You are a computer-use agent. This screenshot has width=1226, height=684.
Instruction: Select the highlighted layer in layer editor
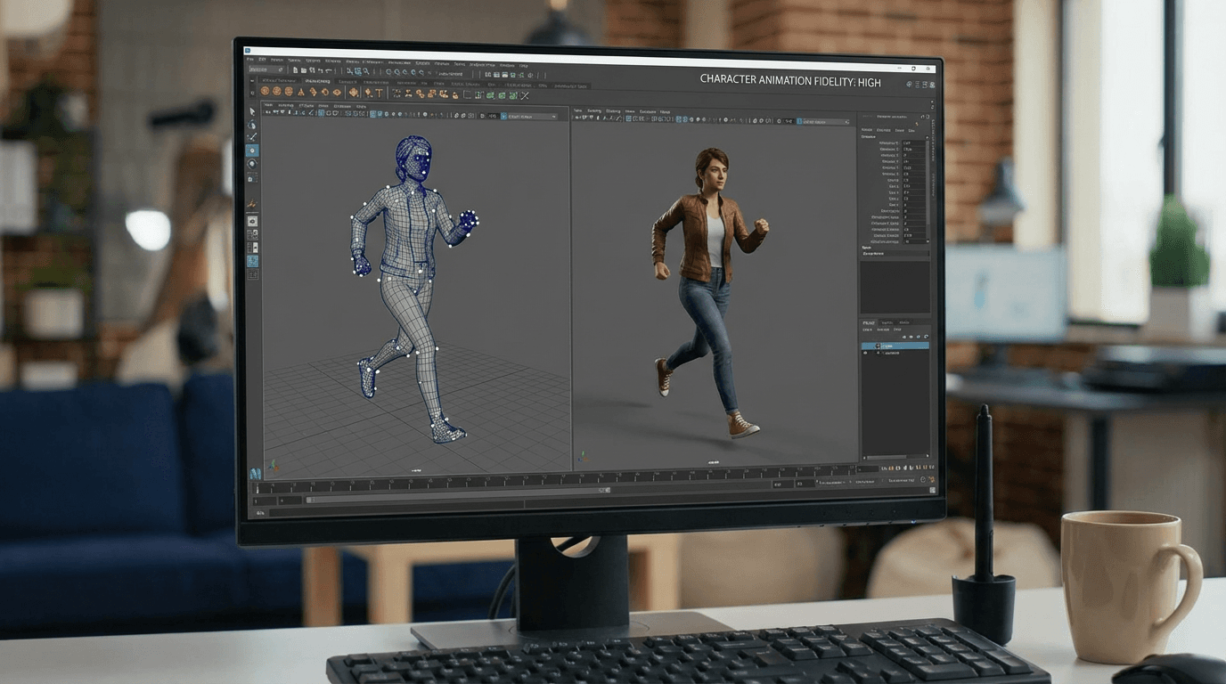tap(895, 346)
